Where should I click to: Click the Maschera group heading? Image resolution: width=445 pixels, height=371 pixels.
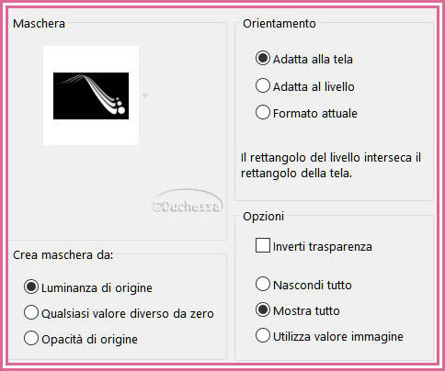tap(39, 24)
